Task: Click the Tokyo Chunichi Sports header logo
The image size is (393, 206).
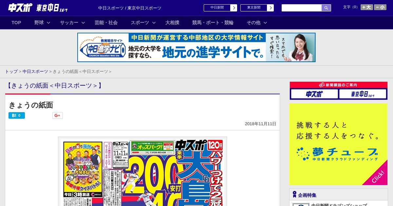Action: pos(52,8)
